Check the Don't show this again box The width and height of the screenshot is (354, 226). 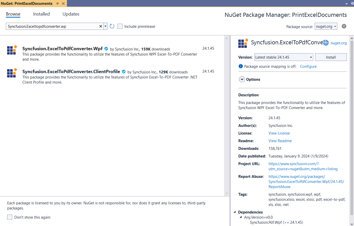pos(10,217)
